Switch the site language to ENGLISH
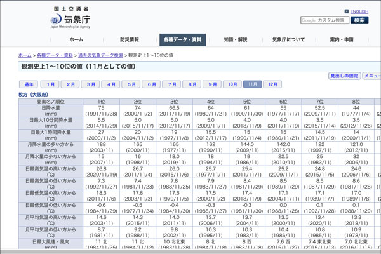Image resolution: width=381 pixels, height=254 pixels. 359,11
